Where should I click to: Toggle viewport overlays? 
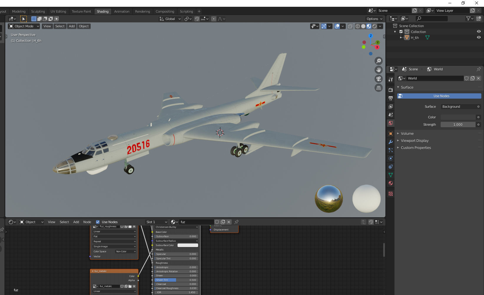click(337, 26)
